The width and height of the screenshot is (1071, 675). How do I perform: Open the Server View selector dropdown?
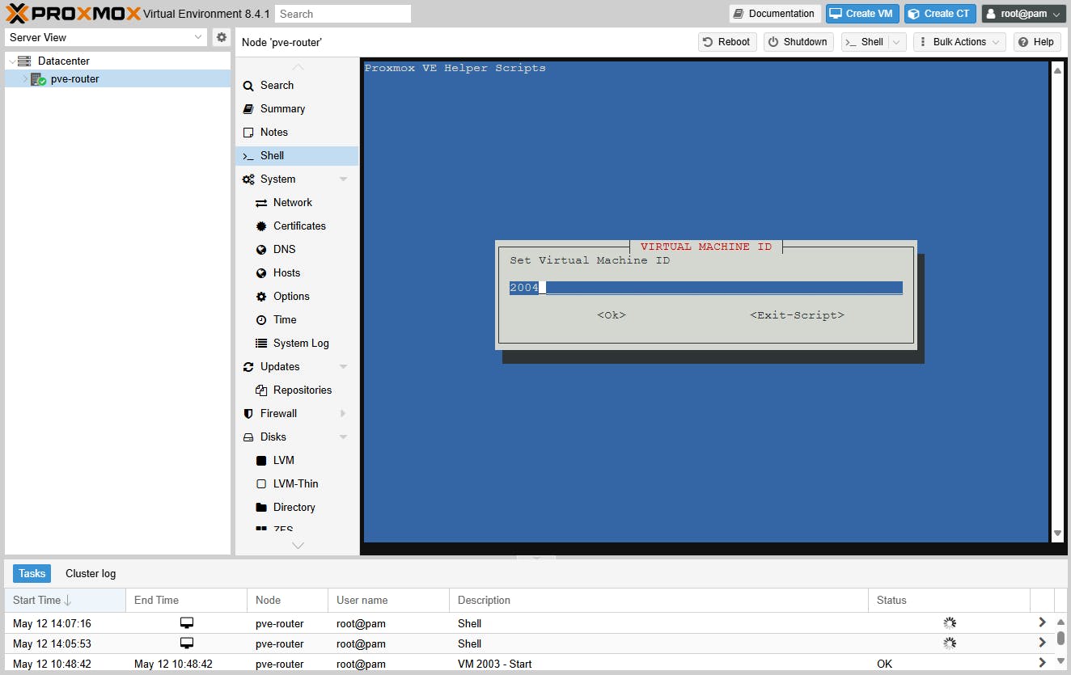click(x=197, y=37)
